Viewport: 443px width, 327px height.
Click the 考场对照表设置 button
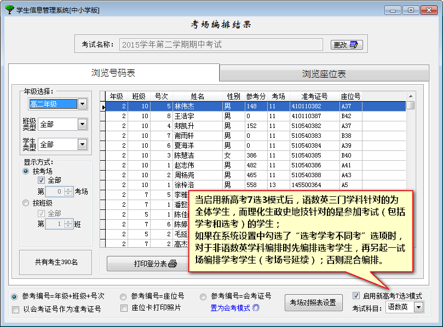tap(313, 302)
